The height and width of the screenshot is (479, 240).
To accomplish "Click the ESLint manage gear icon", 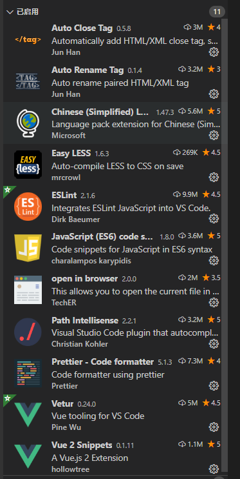I will (214, 218).
